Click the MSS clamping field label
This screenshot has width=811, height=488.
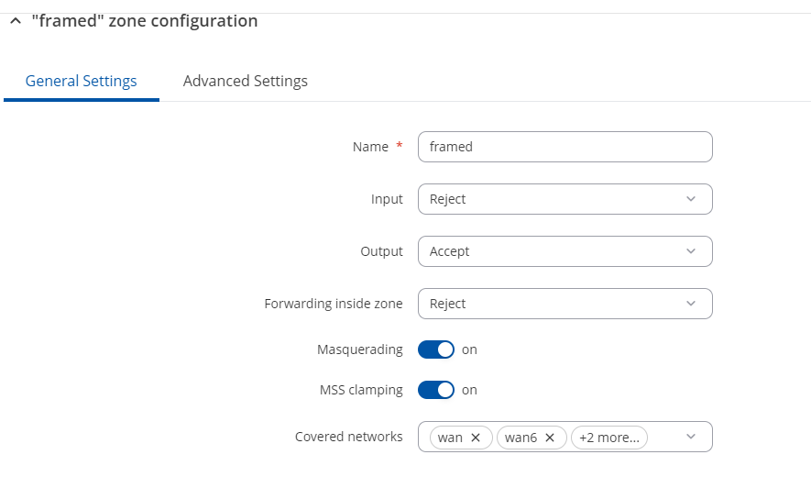point(358,390)
